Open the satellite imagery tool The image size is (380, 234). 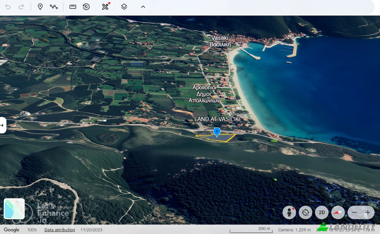(x=105, y=7)
